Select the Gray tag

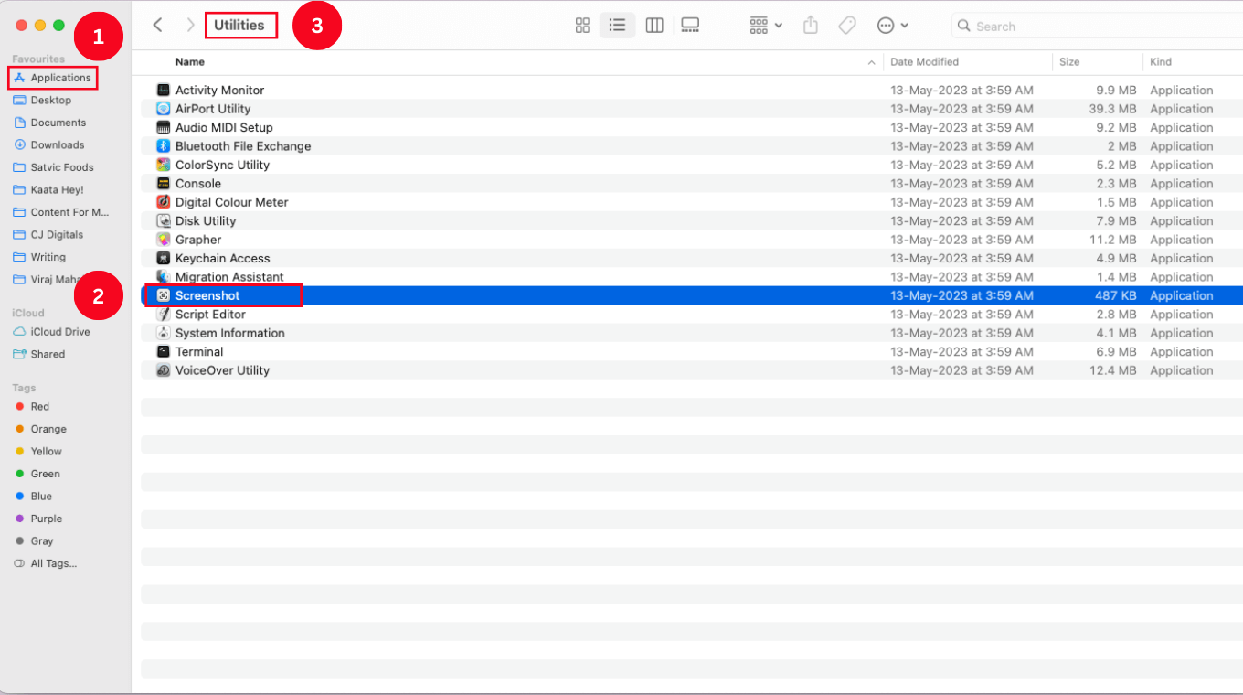click(35, 541)
